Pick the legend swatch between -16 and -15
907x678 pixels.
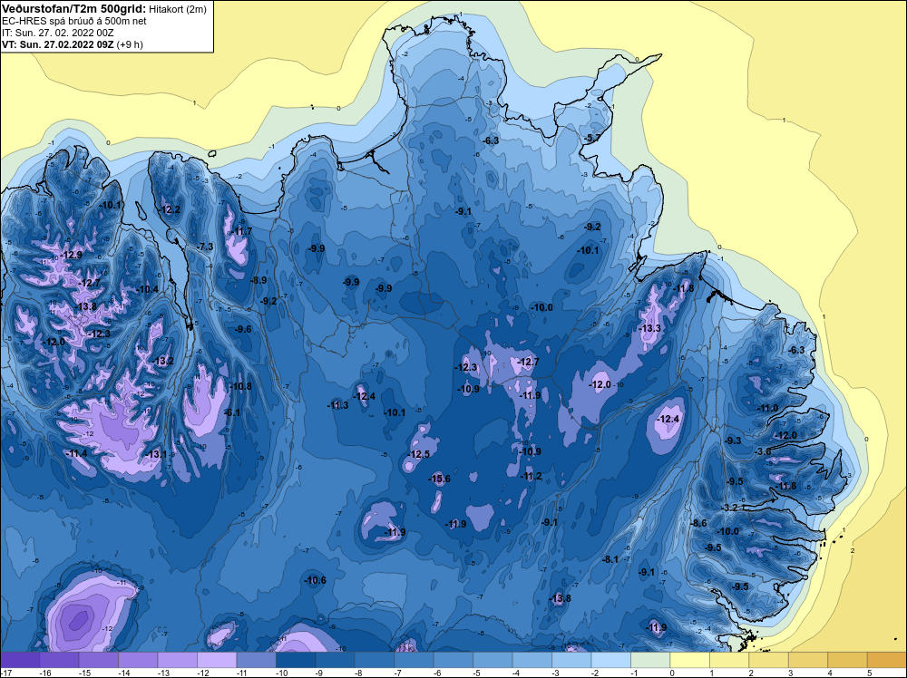click(60, 660)
